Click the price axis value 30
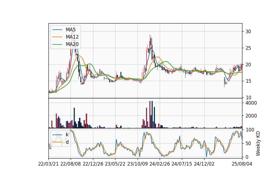This screenshot has height=193, width=269. coord(248,32)
